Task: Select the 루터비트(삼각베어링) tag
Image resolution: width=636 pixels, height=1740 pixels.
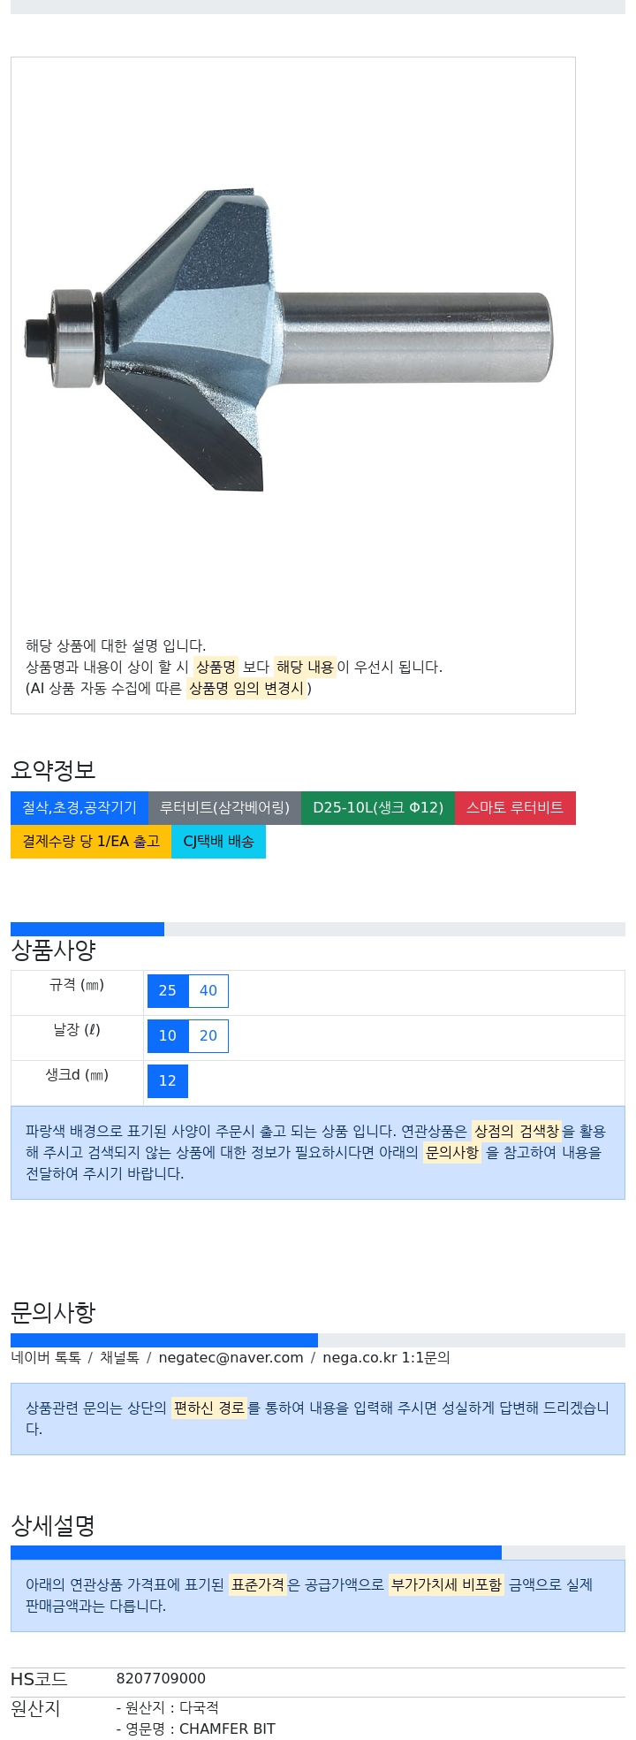Action: click(x=224, y=808)
